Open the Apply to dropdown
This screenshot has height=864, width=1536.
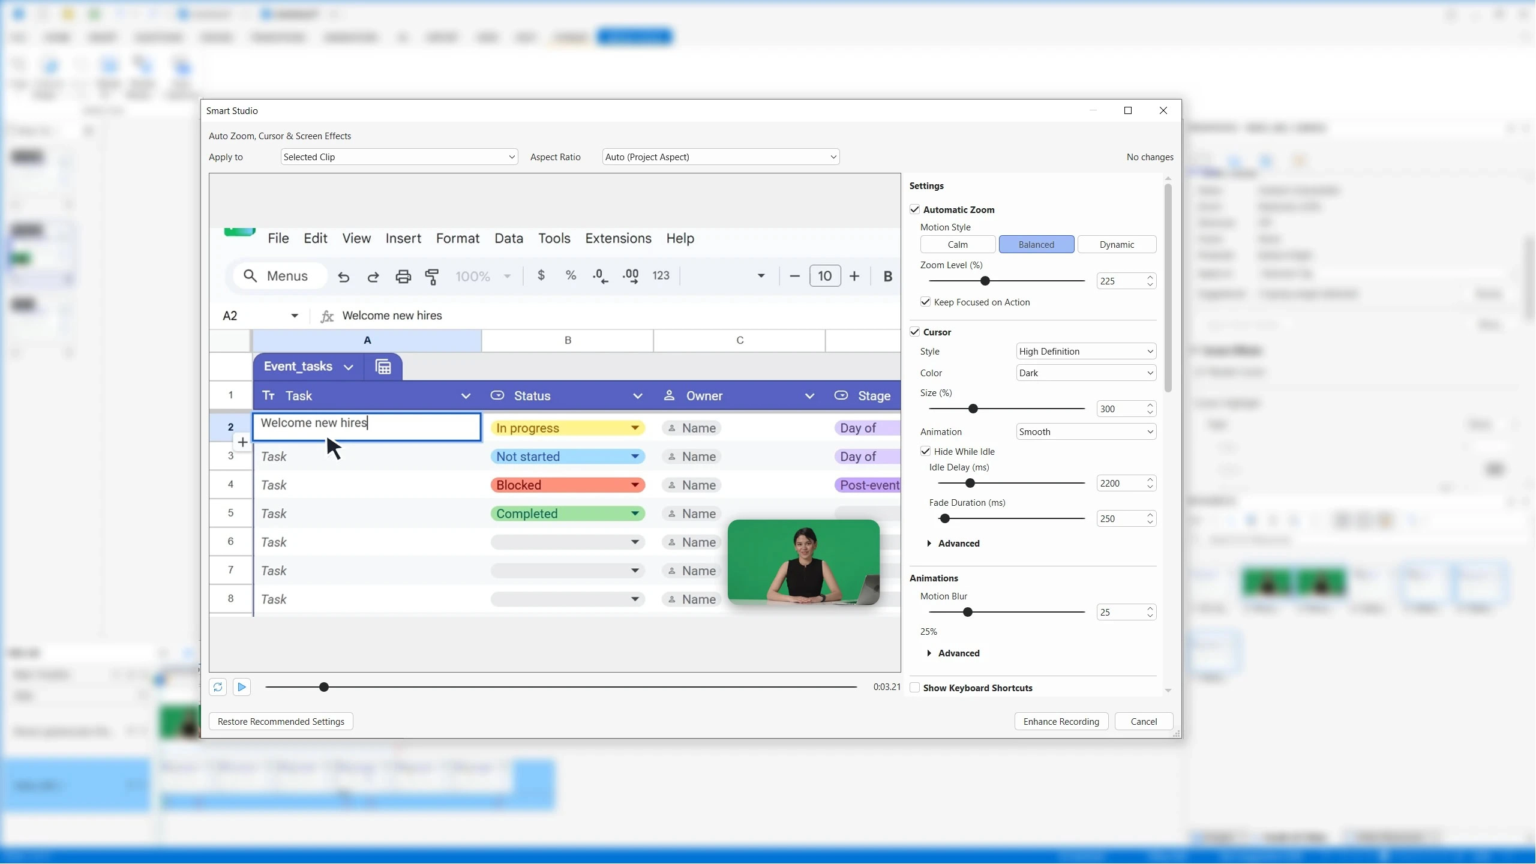click(x=399, y=157)
